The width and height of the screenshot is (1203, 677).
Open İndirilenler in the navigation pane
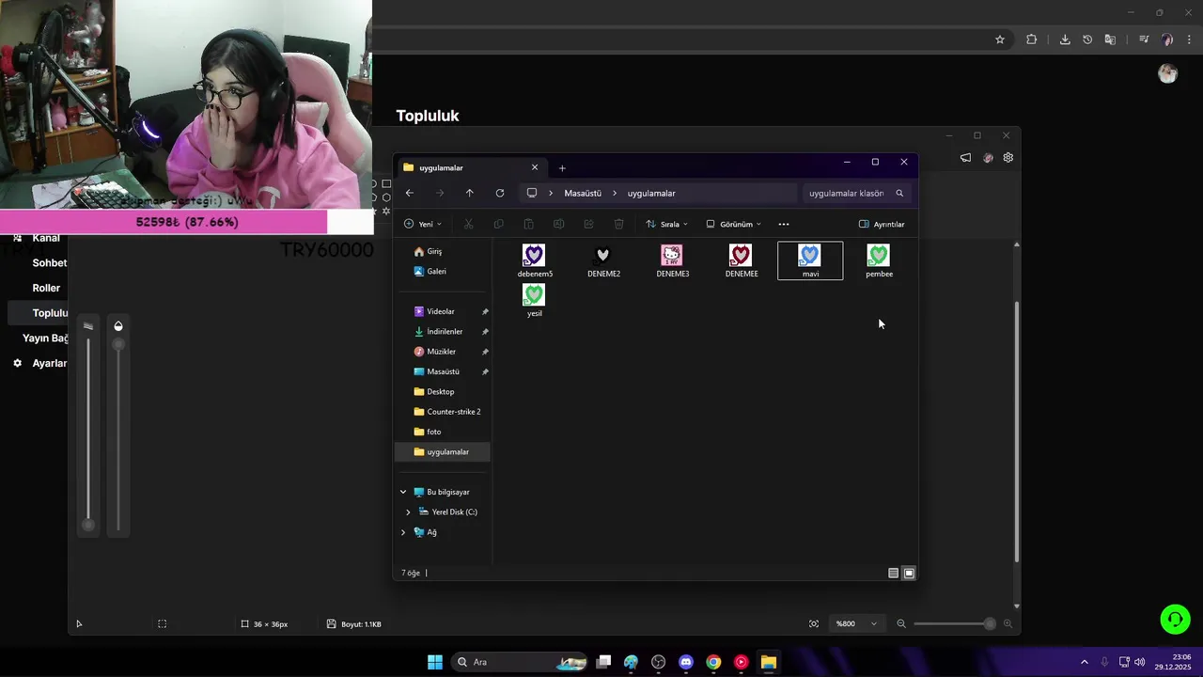click(444, 331)
